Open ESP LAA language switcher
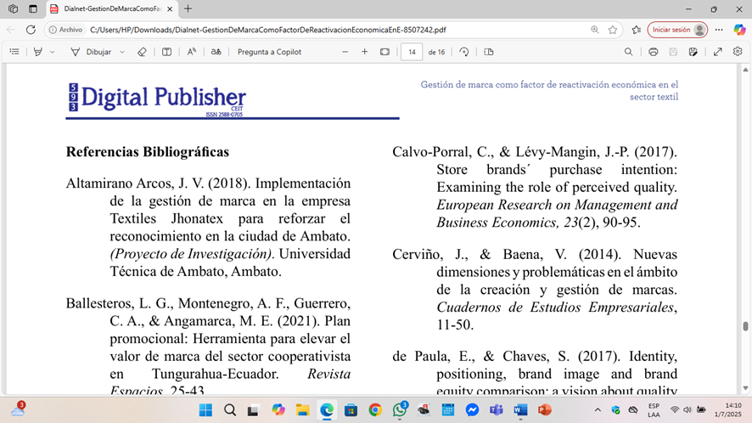752x423 pixels. (x=654, y=410)
